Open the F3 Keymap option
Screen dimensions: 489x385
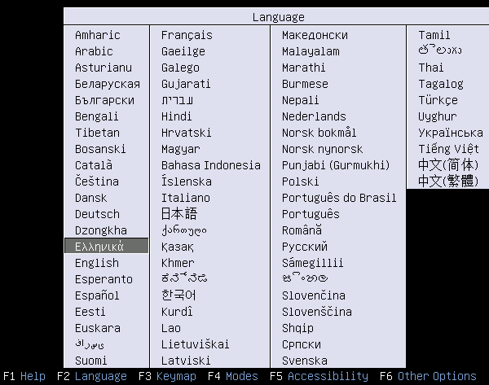[167, 376]
